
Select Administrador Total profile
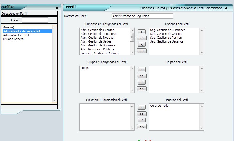(x=16, y=35)
